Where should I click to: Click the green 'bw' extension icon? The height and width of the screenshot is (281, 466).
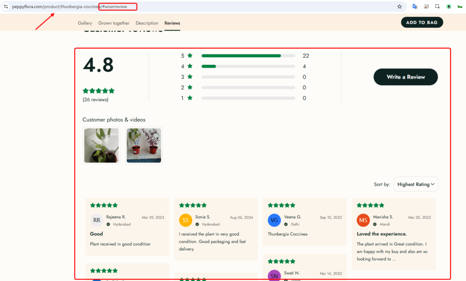[460, 6]
